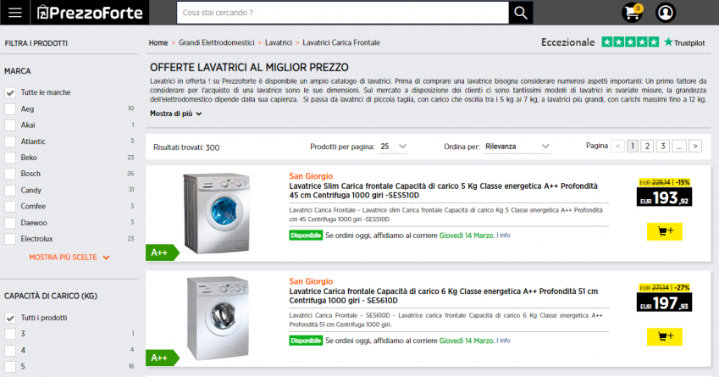Go to page 2
This screenshot has height=377, width=719.
point(648,147)
